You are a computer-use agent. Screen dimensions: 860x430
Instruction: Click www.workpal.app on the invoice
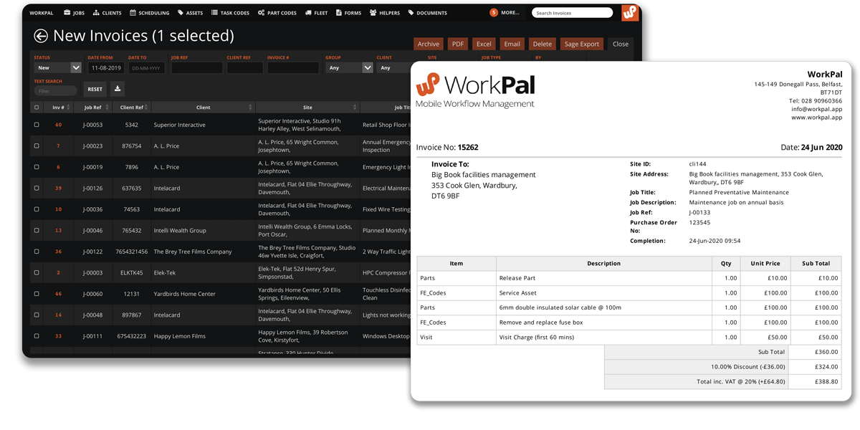[x=816, y=118]
